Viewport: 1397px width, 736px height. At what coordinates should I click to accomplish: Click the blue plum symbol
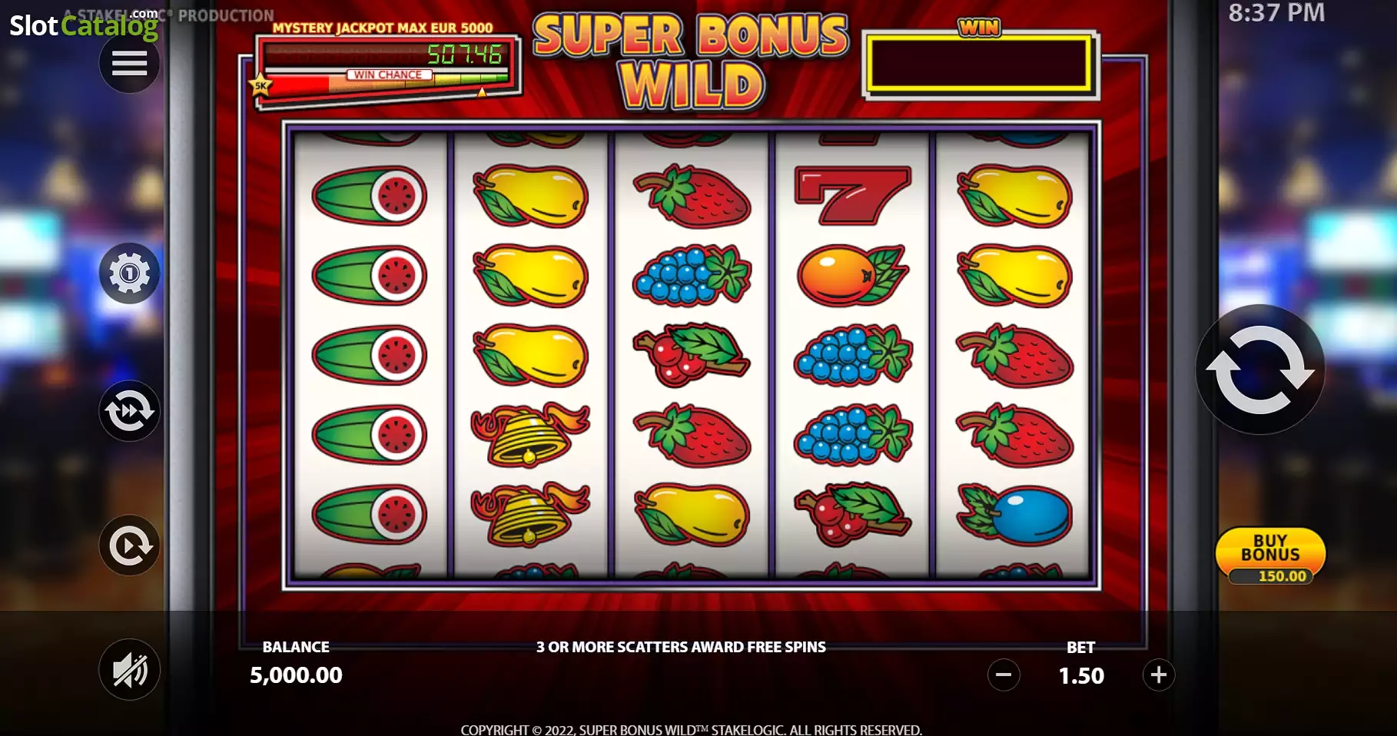[x=1014, y=514]
